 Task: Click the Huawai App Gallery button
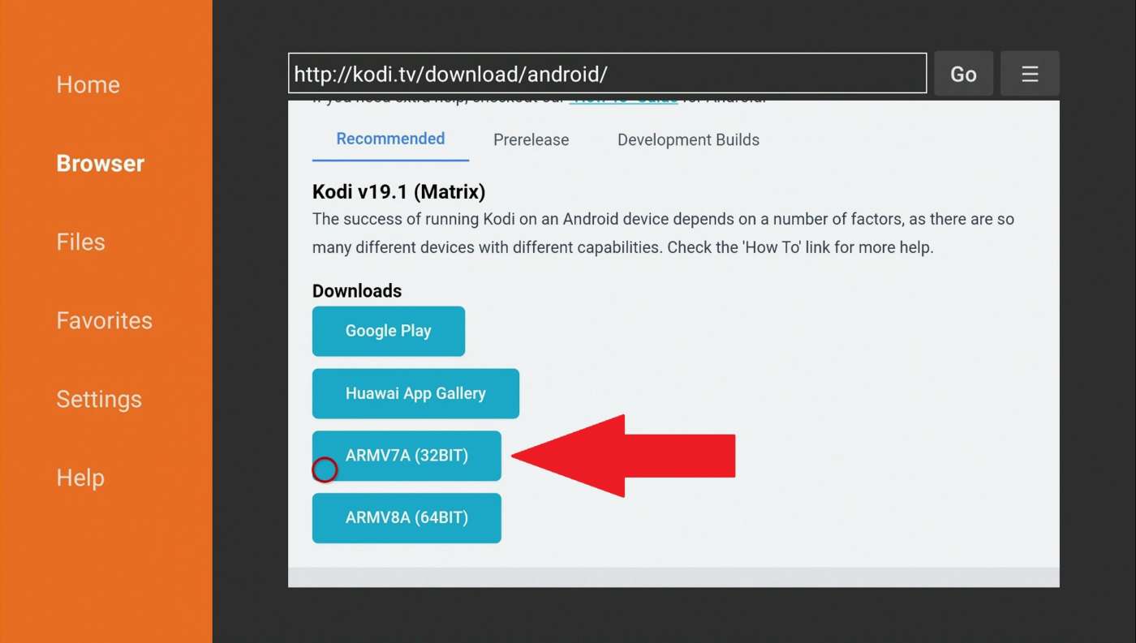pos(415,393)
